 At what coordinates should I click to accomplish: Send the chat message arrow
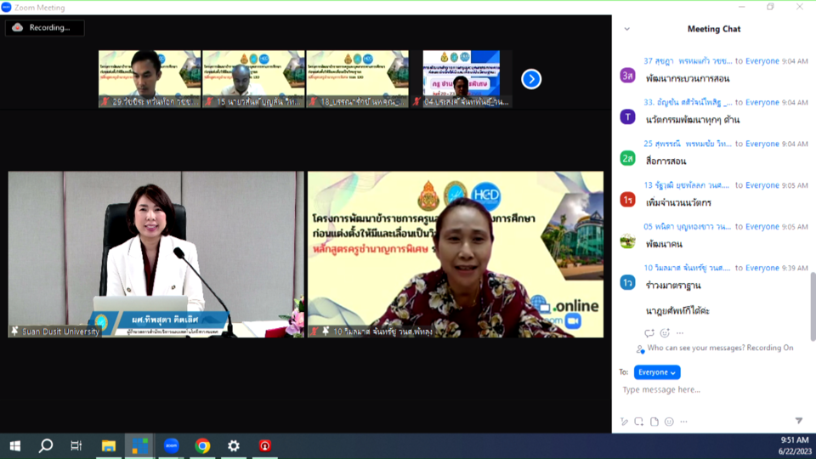click(798, 421)
